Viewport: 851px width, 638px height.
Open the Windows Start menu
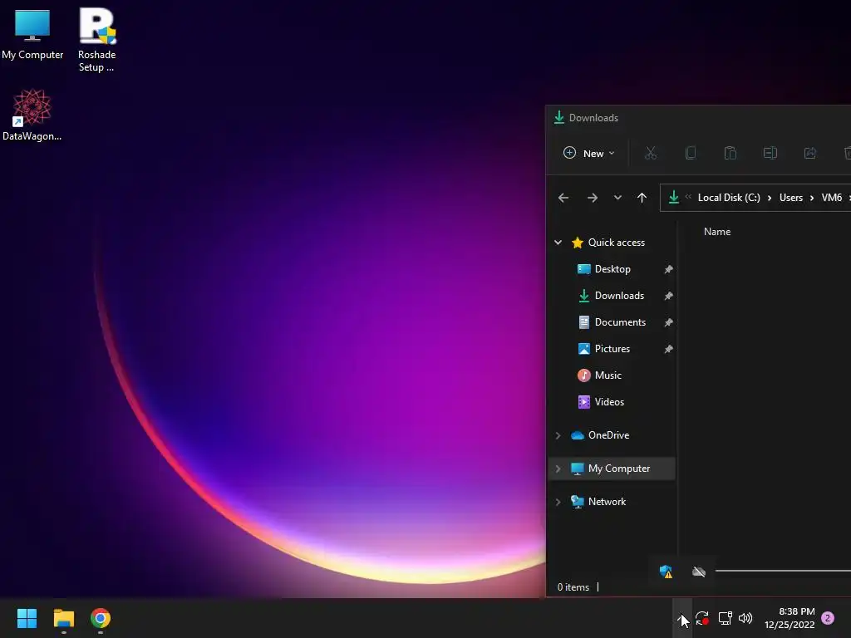[27, 618]
